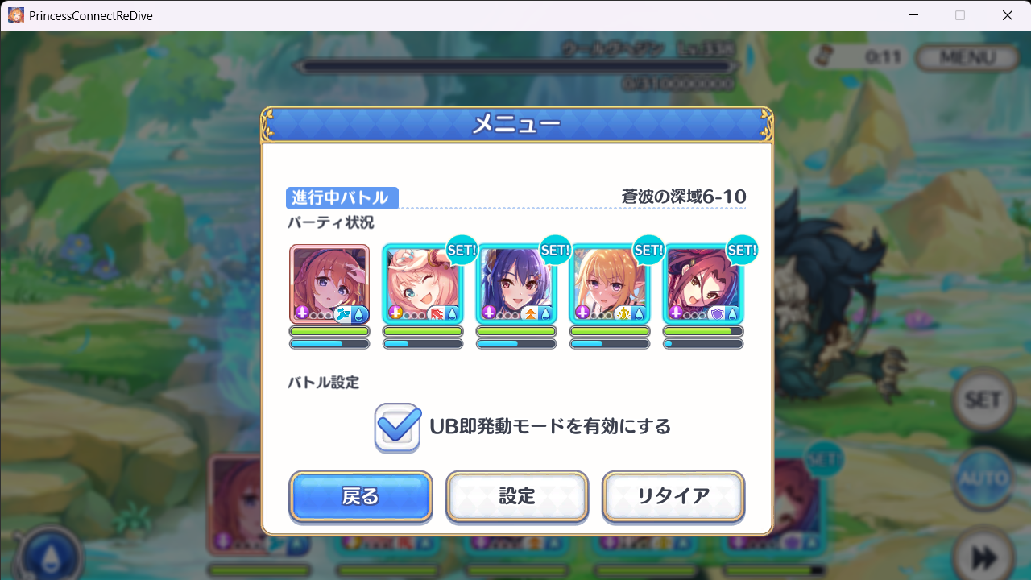
Task: Select the purple-haired character portrait
Action: [516, 284]
